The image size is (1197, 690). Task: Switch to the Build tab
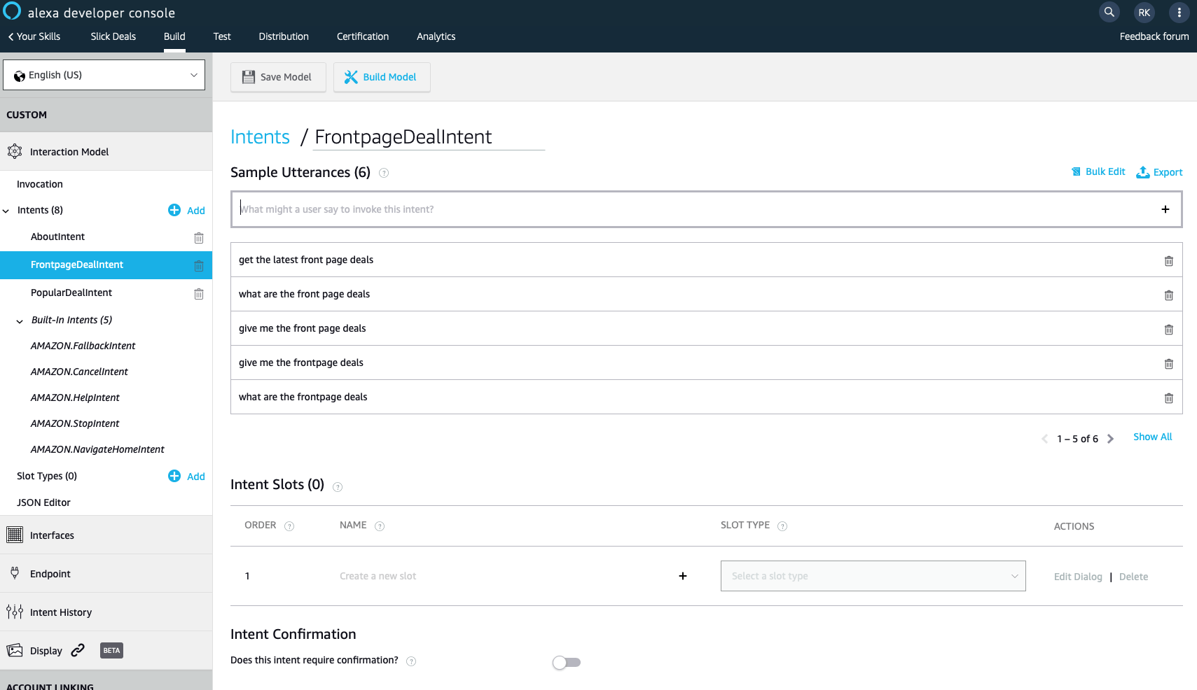click(x=174, y=36)
